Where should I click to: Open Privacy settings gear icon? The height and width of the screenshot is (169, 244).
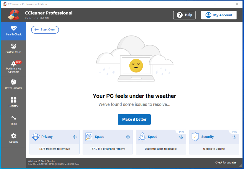coord(75,137)
